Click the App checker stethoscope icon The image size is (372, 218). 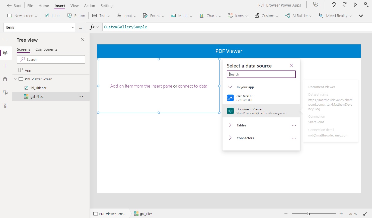tap(316, 5)
